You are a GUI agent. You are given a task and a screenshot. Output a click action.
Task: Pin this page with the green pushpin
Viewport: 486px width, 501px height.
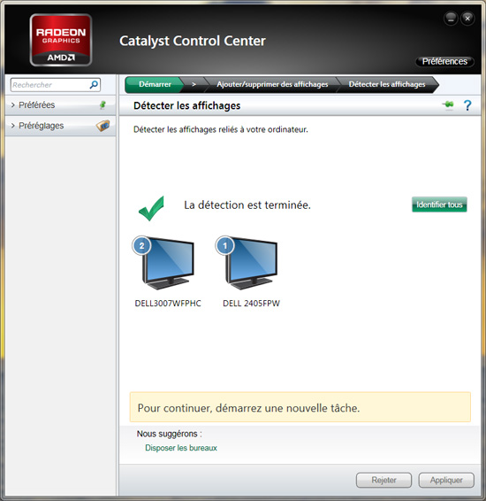click(448, 104)
